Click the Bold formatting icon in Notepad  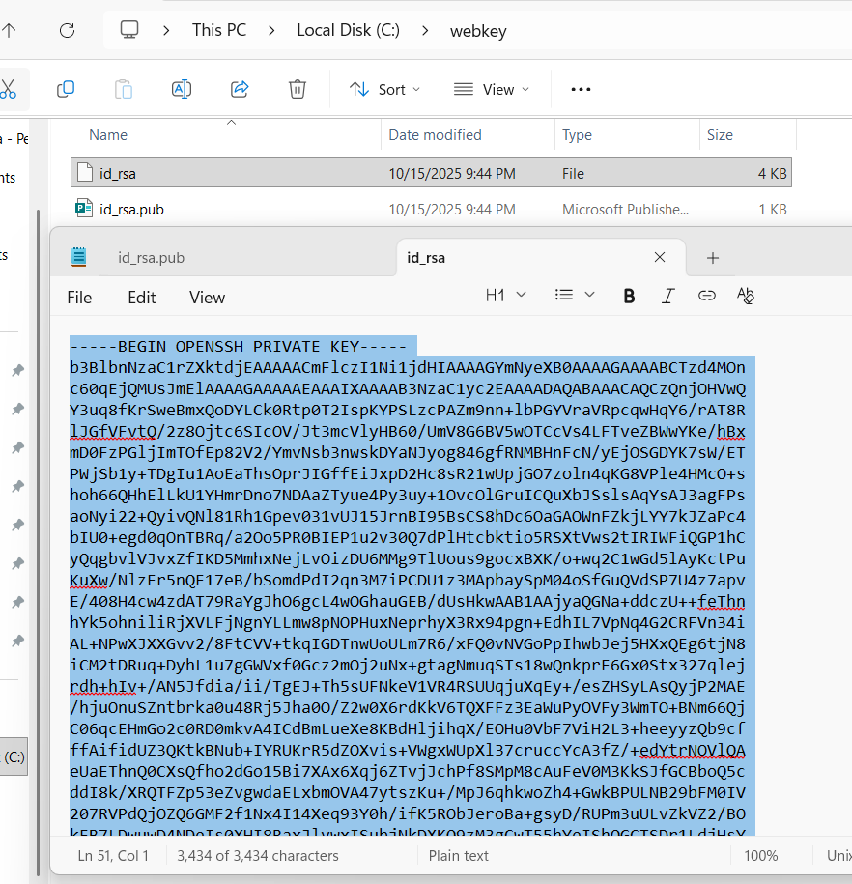629,296
